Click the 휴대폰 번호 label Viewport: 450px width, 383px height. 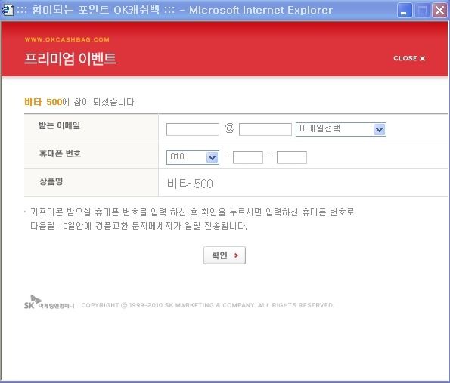point(60,153)
